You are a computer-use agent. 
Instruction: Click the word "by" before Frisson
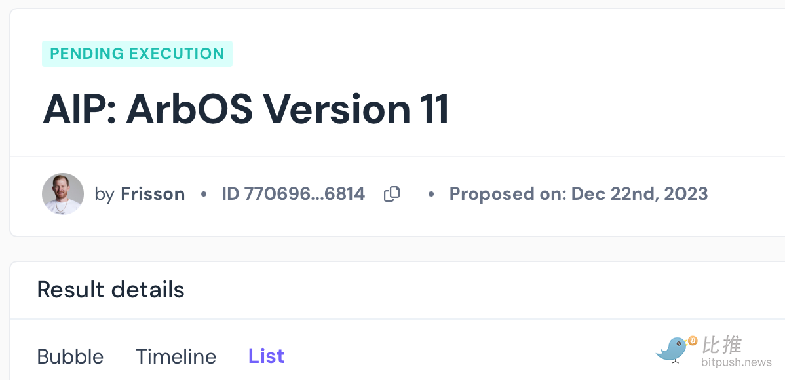click(x=104, y=194)
